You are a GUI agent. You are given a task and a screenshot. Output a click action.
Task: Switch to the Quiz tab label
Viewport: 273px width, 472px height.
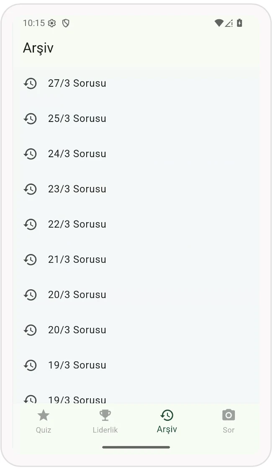tap(43, 430)
